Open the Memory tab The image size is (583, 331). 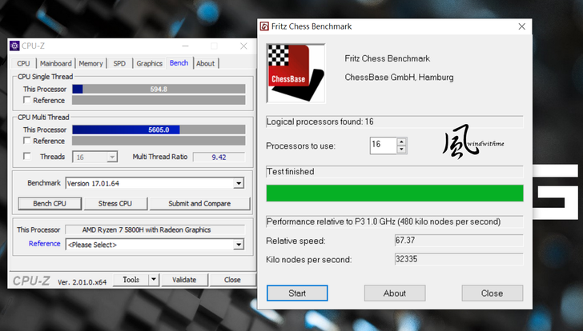click(x=90, y=63)
